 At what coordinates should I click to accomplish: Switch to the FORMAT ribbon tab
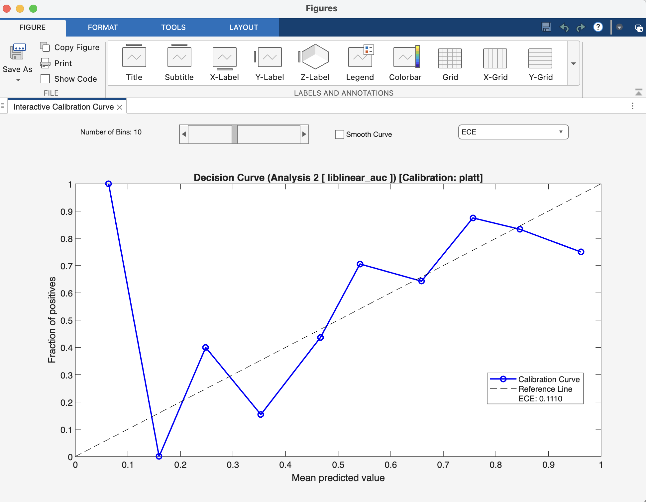[103, 27]
